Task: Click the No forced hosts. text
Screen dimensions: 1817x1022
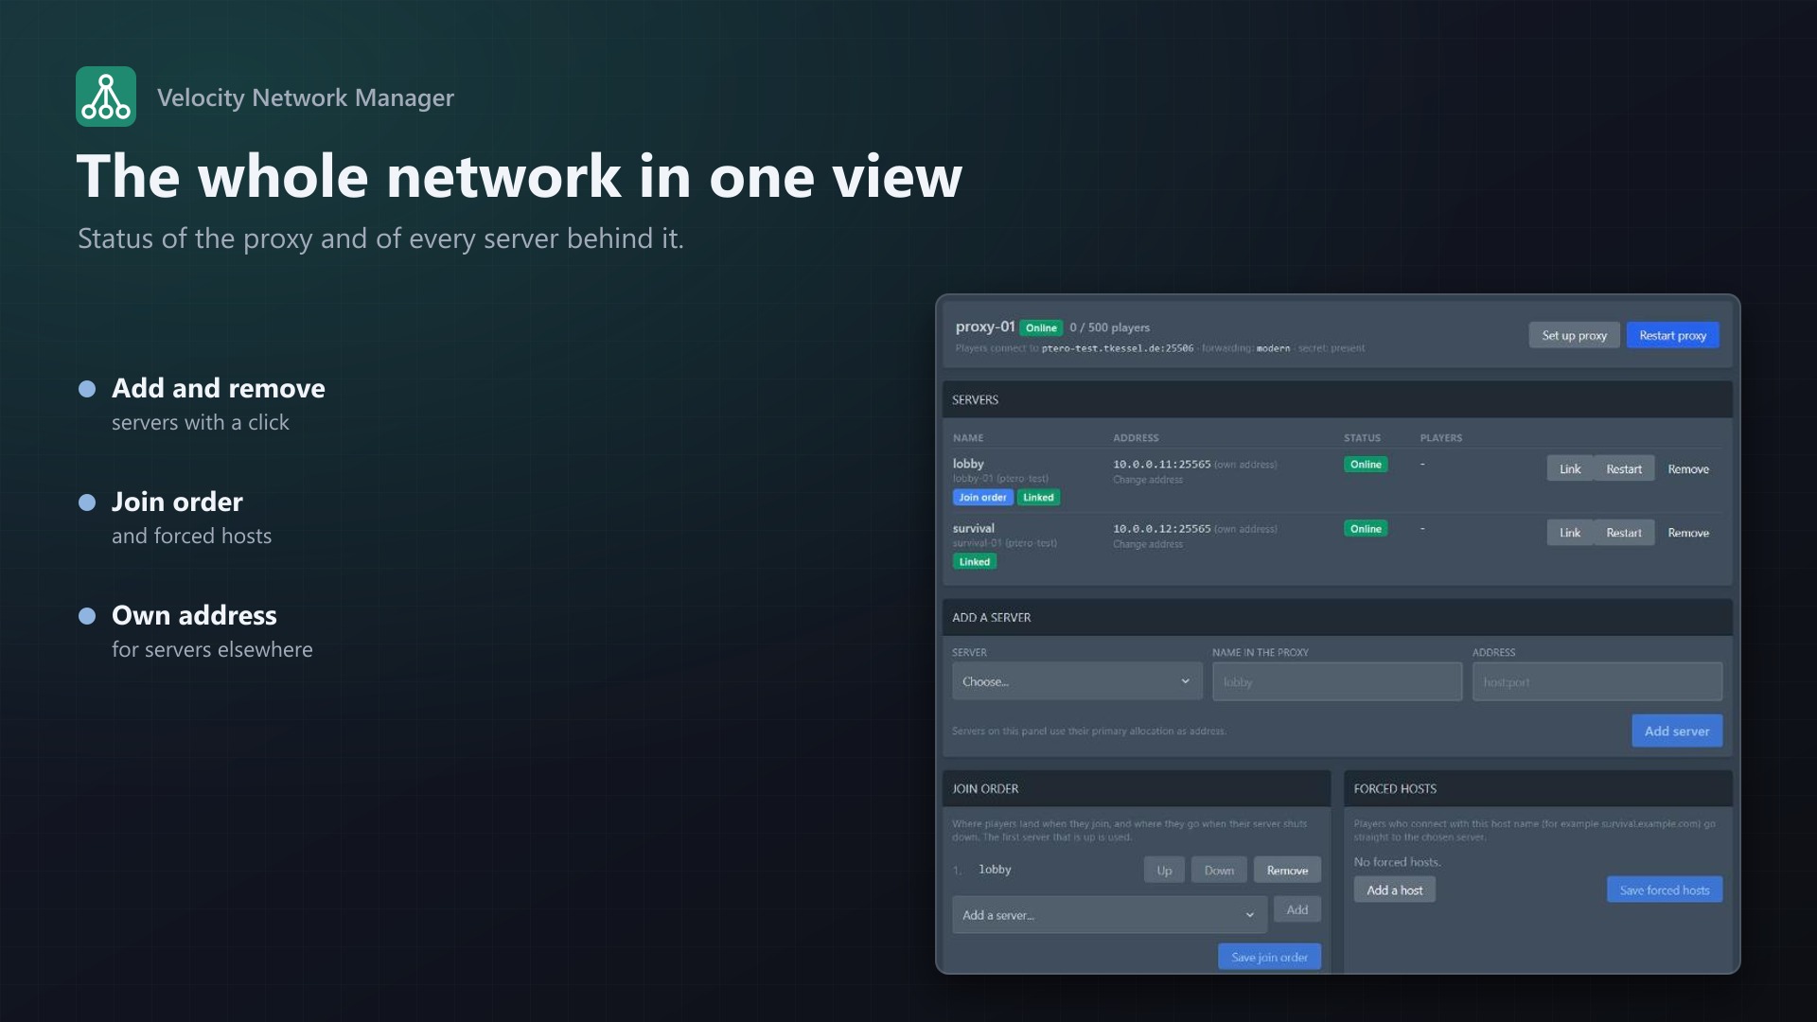Action: [1397, 862]
